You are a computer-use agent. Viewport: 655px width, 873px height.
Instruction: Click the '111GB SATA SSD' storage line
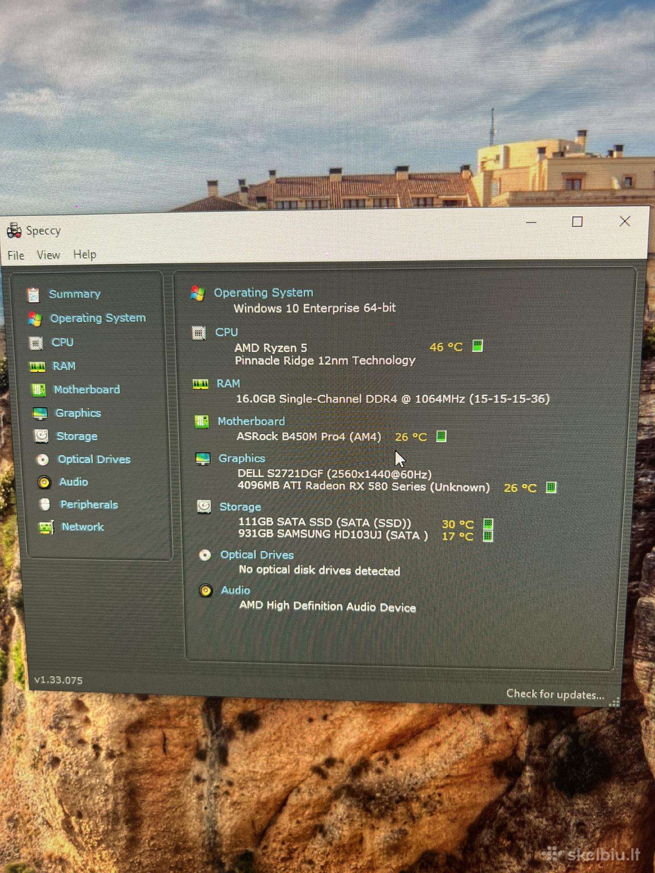pos(325,523)
